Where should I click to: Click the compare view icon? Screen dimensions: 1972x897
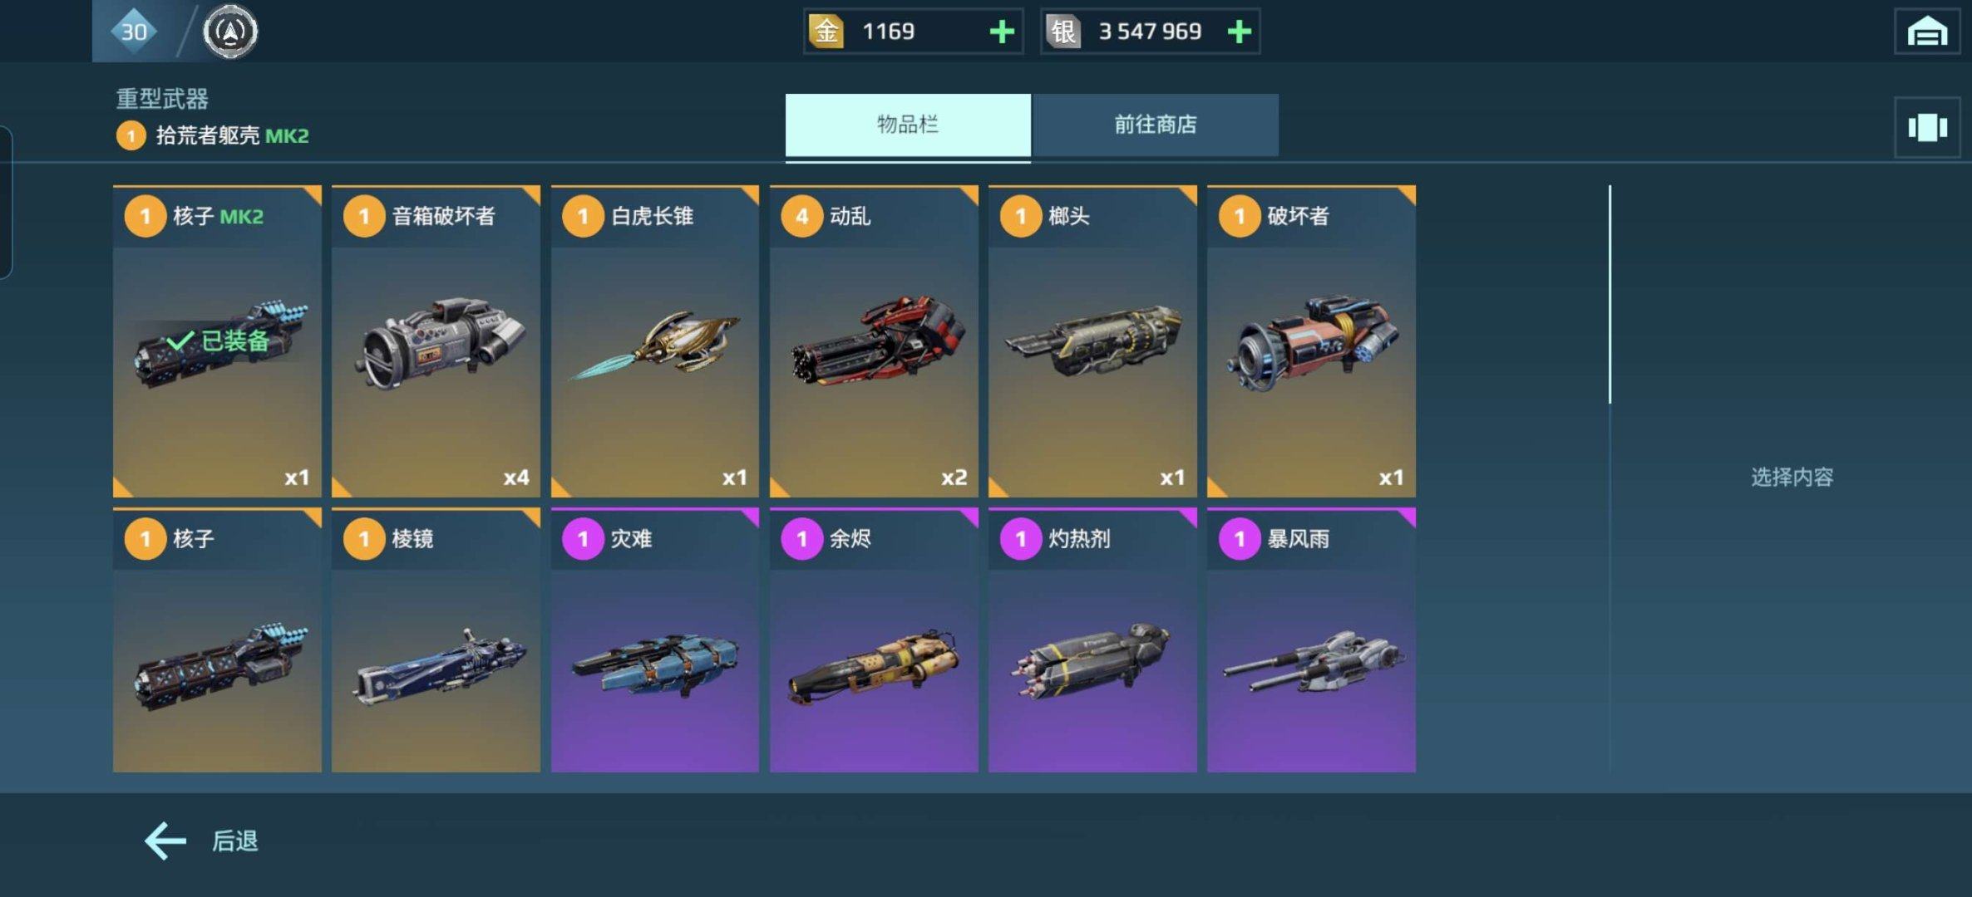(1926, 127)
